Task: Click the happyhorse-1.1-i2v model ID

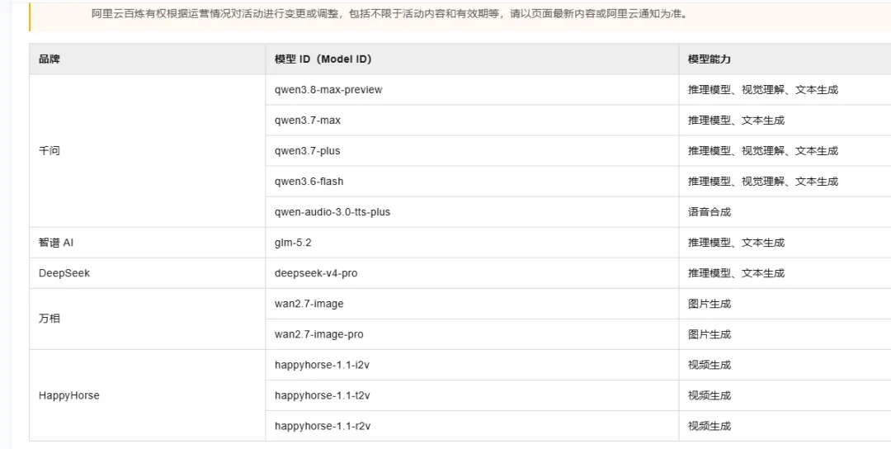Action: [x=322, y=365]
